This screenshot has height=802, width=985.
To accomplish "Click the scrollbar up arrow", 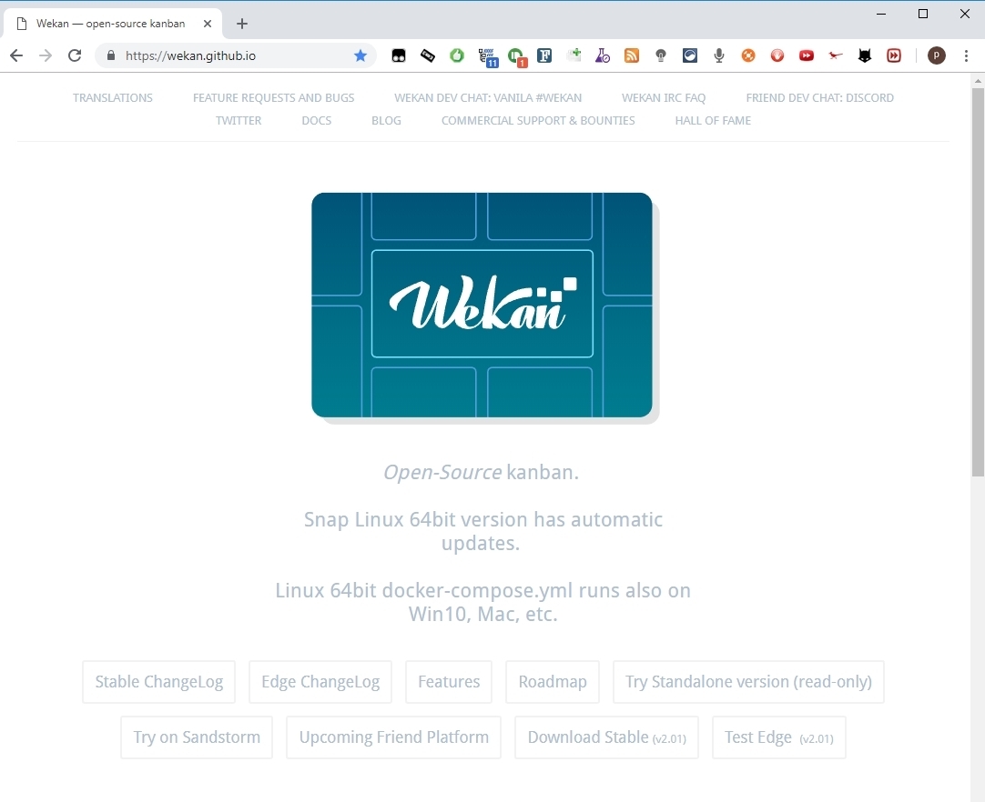I will click(x=978, y=80).
